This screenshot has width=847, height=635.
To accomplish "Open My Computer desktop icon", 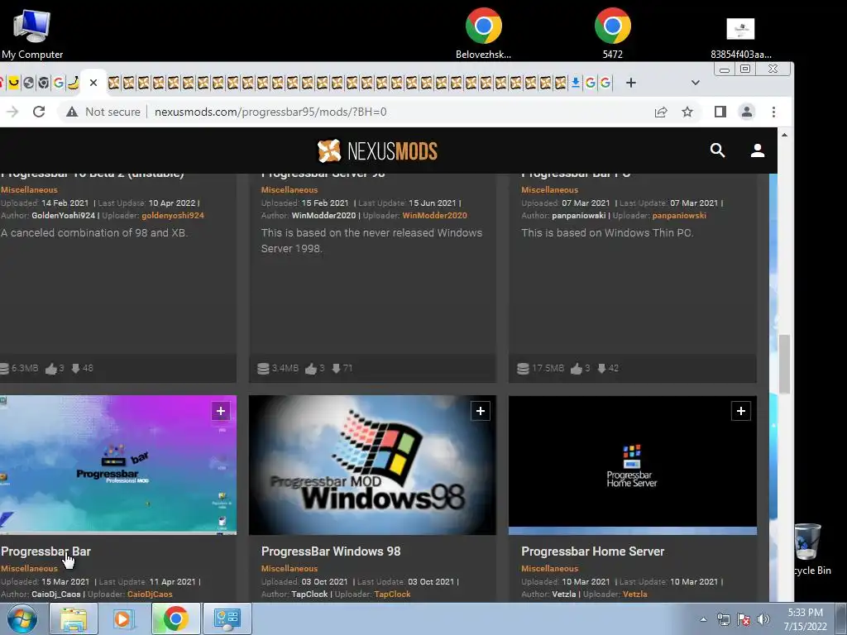I will 32,33.
